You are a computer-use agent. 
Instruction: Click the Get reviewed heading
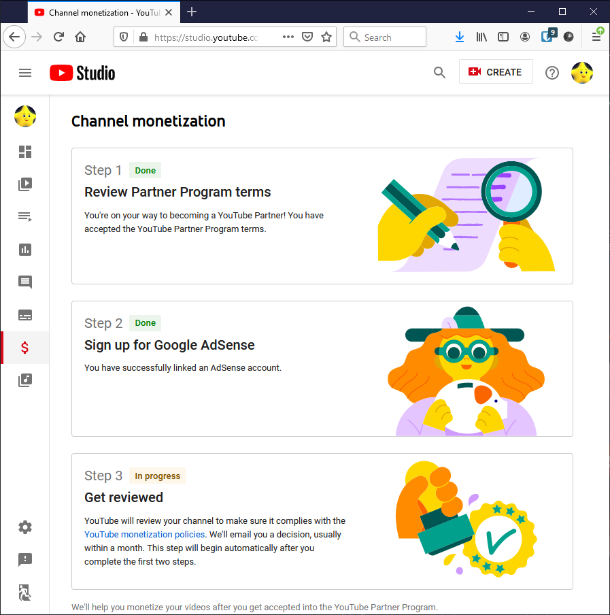[124, 497]
